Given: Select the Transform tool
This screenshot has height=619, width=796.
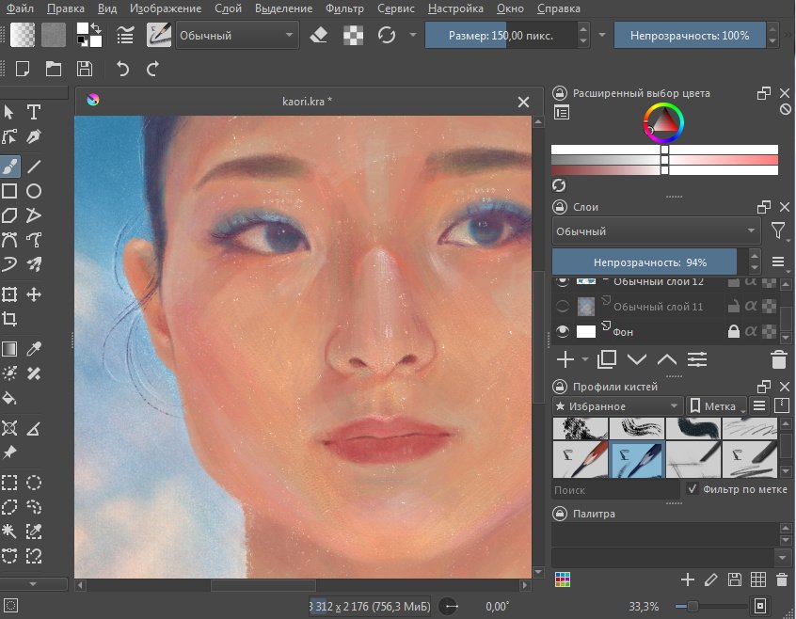Looking at the screenshot, I should (9, 294).
